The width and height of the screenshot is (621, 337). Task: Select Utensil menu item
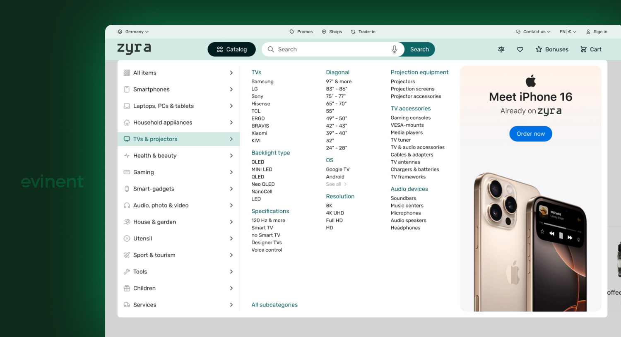pos(179,238)
